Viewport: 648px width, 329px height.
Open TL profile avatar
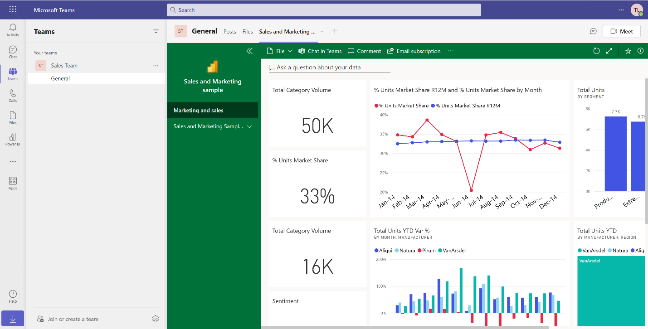[x=637, y=10]
